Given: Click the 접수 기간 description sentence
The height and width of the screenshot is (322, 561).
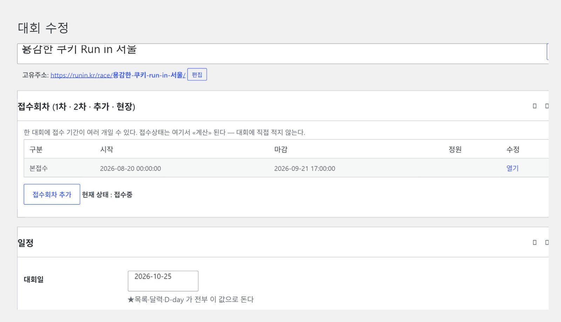Looking at the screenshot, I should tap(164, 132).
